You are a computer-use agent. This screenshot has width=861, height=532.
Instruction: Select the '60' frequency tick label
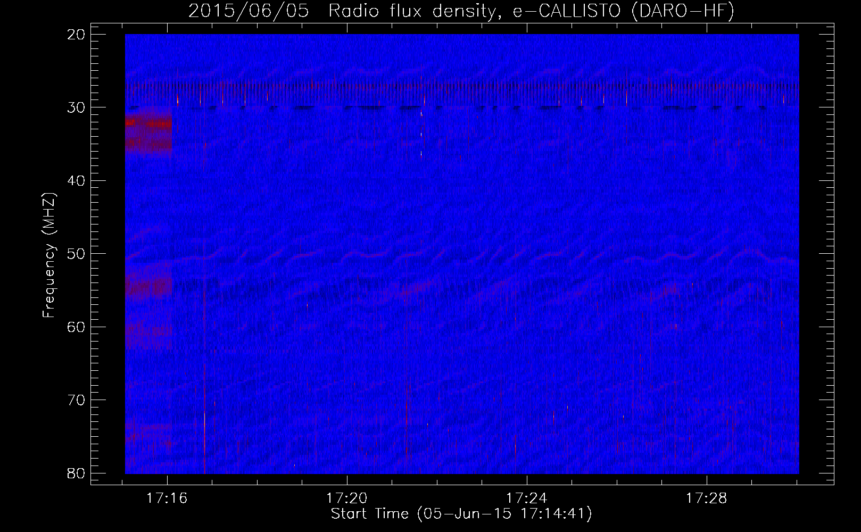[x=77, y=327]
